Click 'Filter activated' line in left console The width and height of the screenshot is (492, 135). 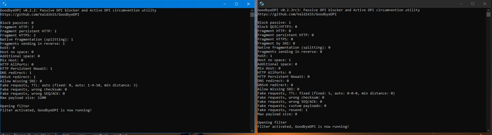pos(46,110)
